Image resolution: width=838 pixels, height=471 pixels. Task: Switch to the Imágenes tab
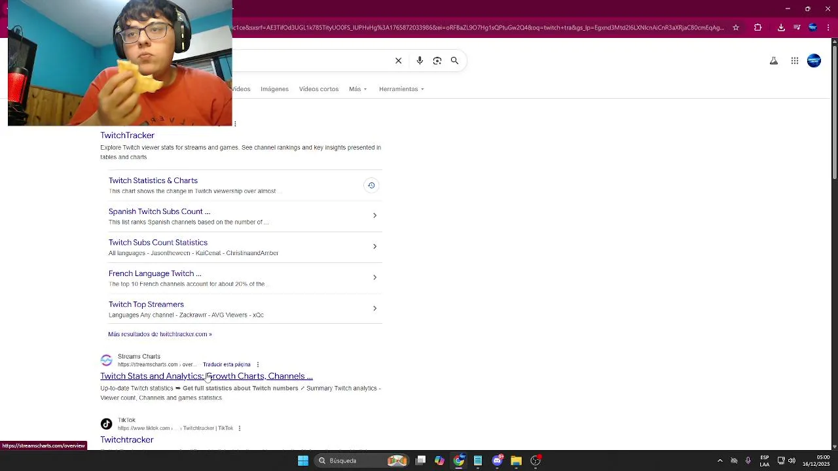tap(274, 89)
